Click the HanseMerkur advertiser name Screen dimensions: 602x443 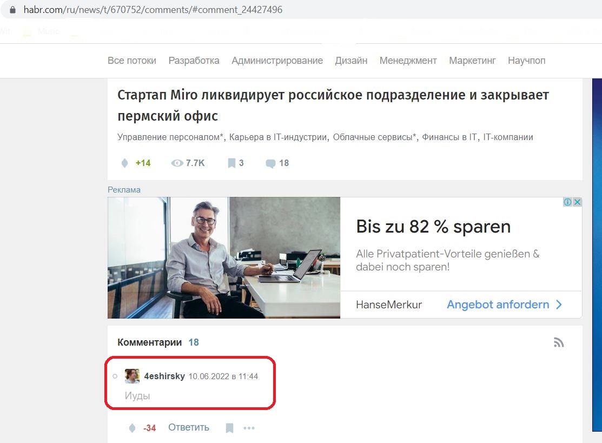click(x=388, y=305)
